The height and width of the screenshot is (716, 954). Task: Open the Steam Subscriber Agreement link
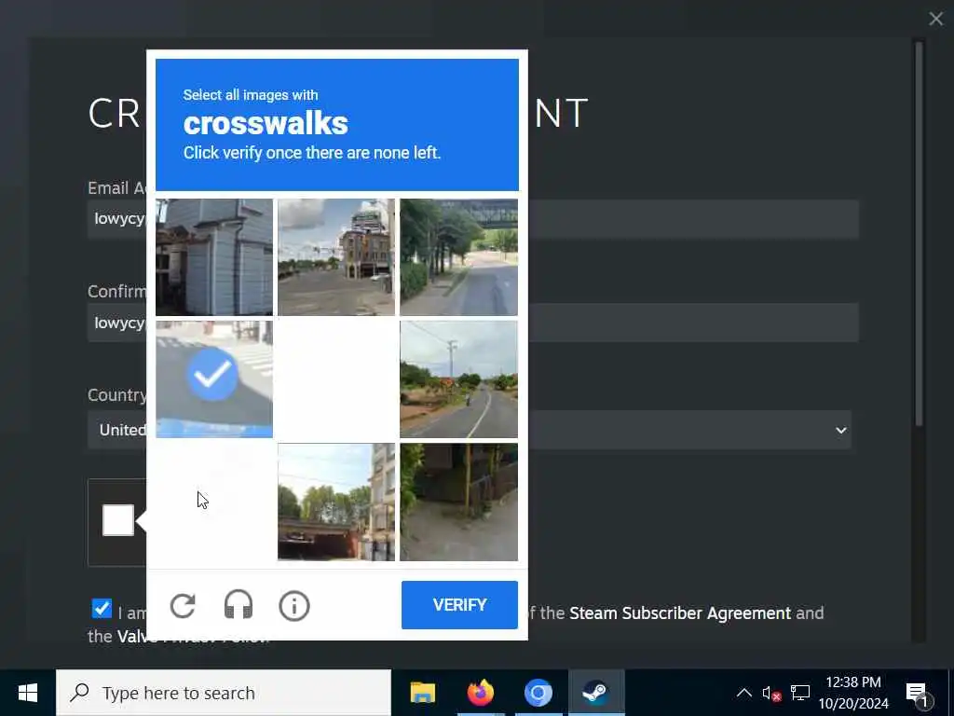pyautogui.click(x=679, y=613)
